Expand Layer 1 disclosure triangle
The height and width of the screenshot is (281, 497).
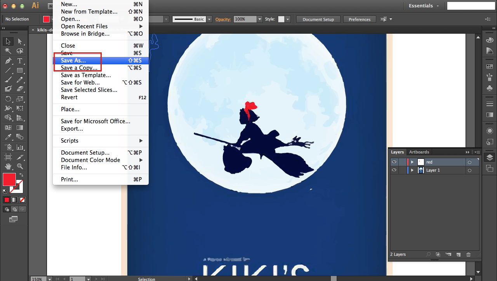[x=412, y=170]
